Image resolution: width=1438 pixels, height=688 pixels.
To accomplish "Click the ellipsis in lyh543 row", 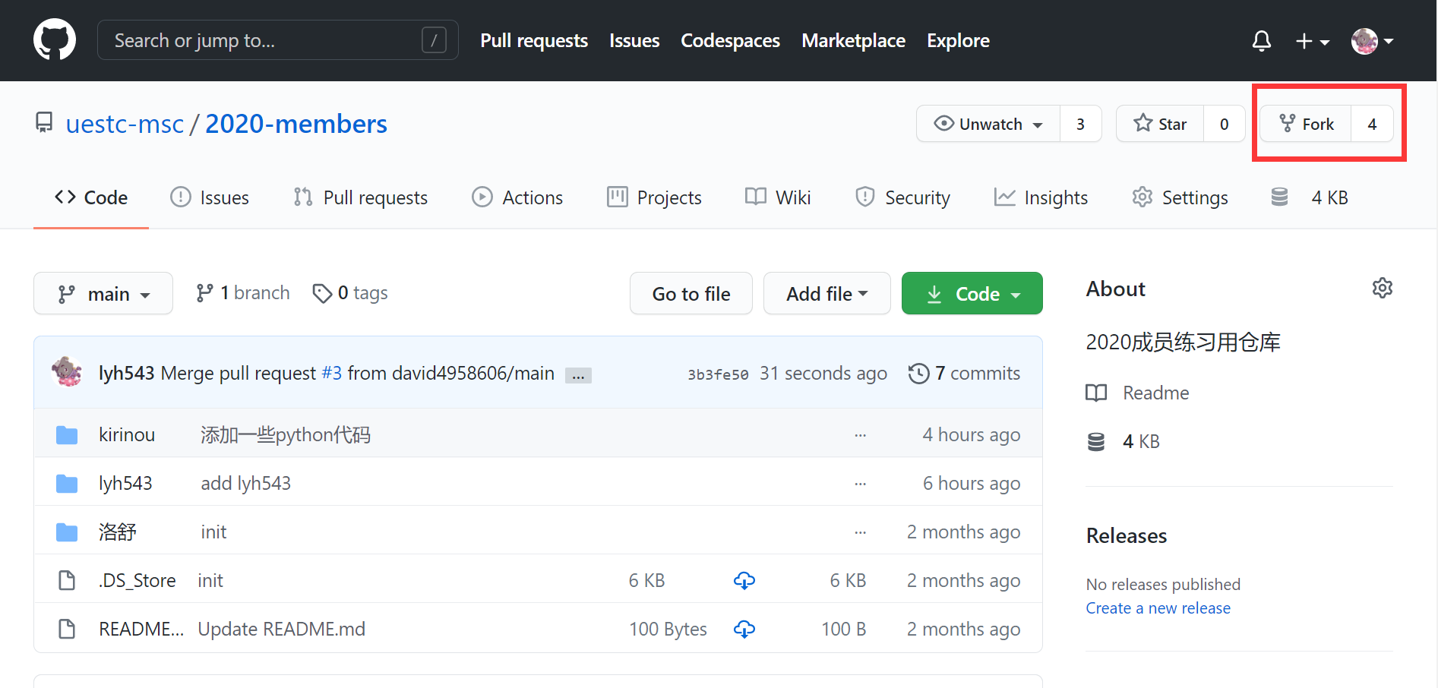I will pos(860,484).
